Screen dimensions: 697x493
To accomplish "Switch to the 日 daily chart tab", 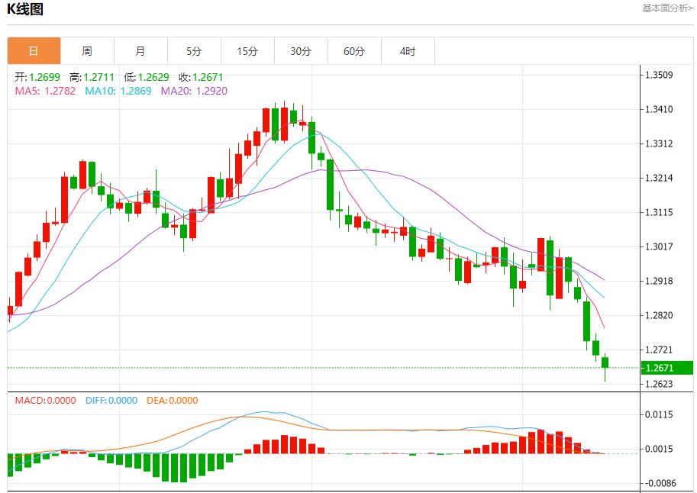I will 34,51.
